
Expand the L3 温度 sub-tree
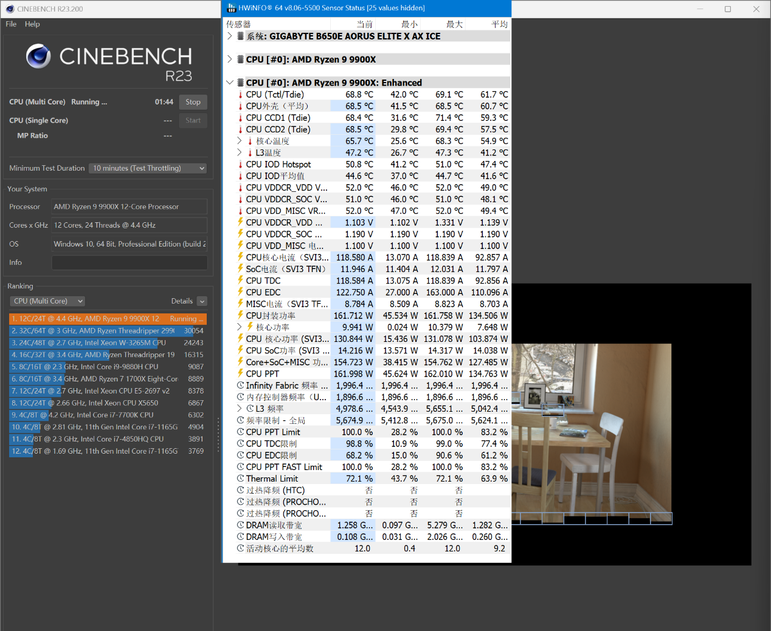(240, 152)
